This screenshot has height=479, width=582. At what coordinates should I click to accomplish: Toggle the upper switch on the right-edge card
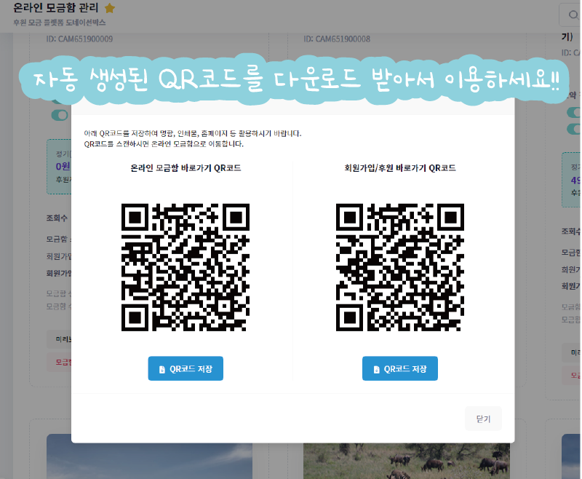click(573, 113)
